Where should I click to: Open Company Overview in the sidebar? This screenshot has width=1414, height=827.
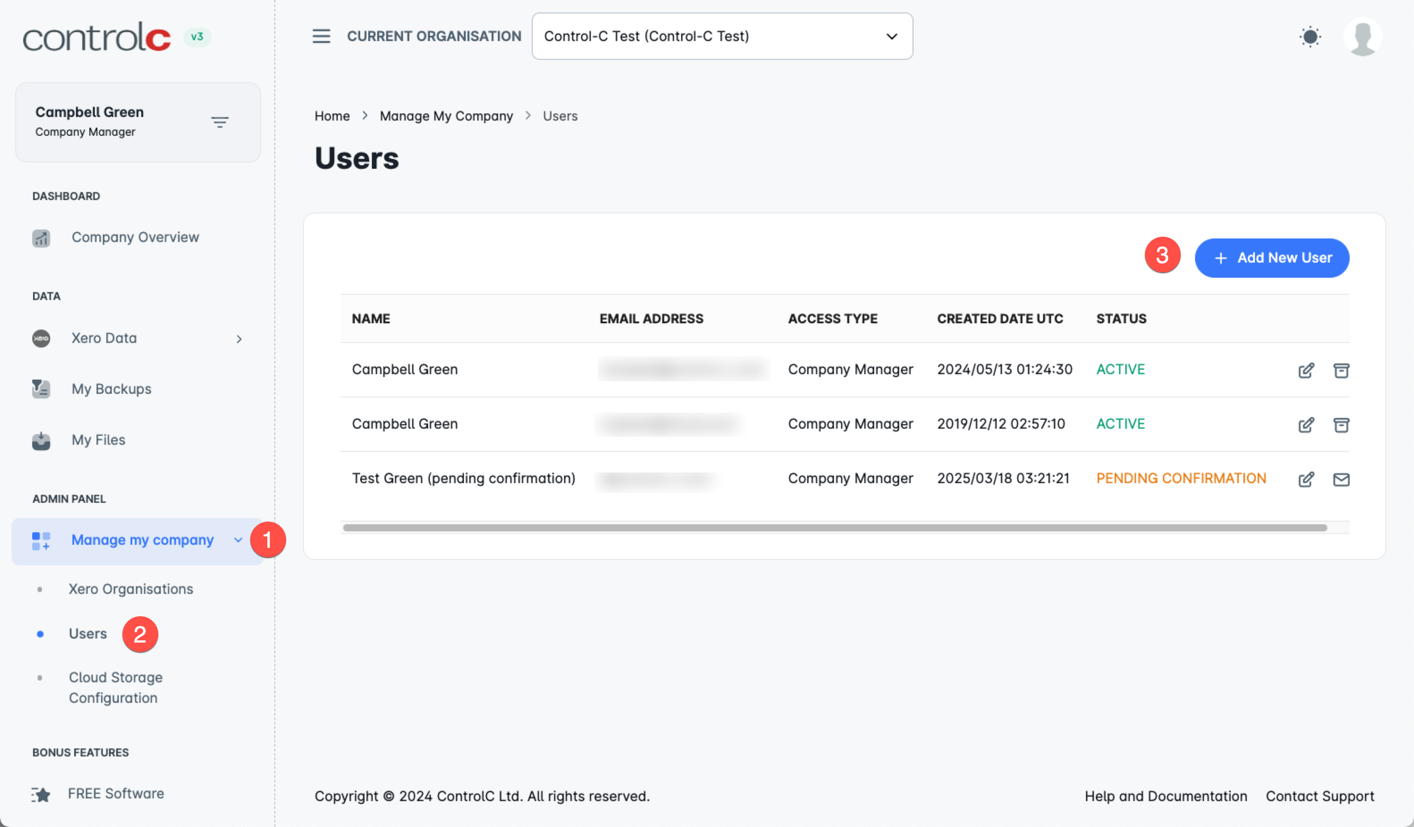pyautogui.click(x=135, y=237)
